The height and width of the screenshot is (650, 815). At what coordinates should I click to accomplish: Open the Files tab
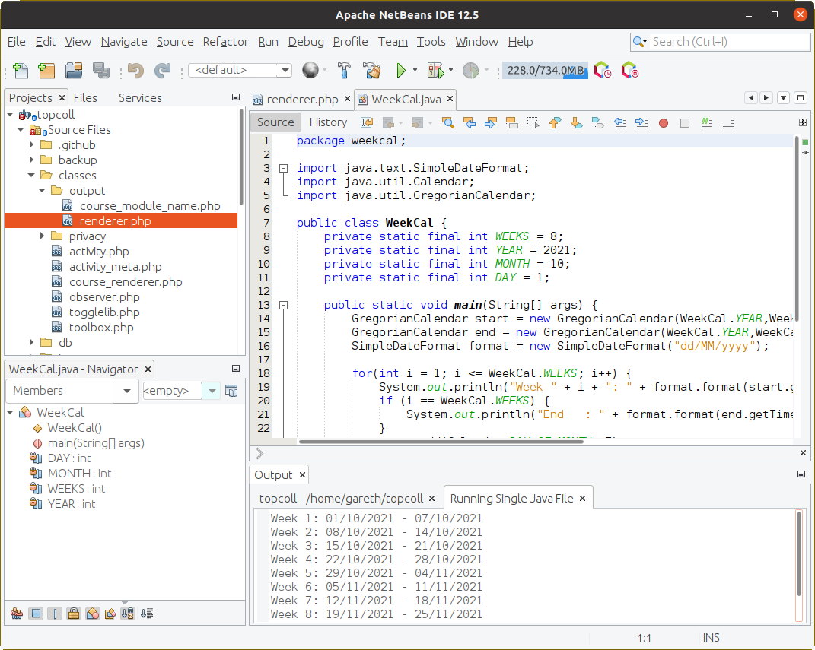(85, 97)
